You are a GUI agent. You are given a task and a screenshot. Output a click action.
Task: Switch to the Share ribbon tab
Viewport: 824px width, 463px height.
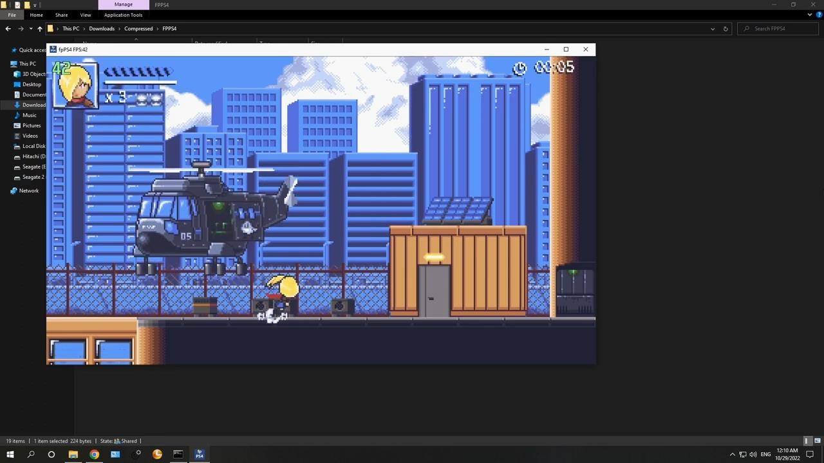point(61,15)
